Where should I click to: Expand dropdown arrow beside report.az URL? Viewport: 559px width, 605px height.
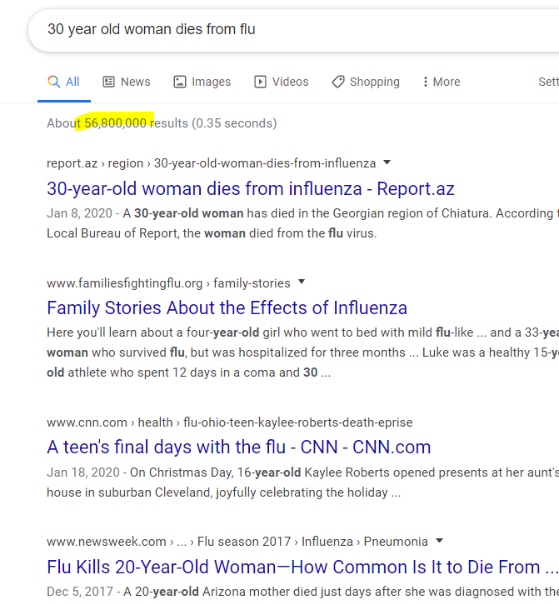(x=387, y=162)
